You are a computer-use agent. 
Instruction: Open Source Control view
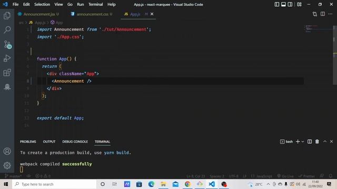7,44
